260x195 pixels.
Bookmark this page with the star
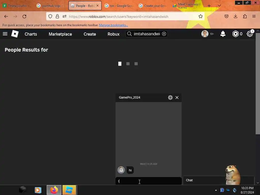point(201,17)
